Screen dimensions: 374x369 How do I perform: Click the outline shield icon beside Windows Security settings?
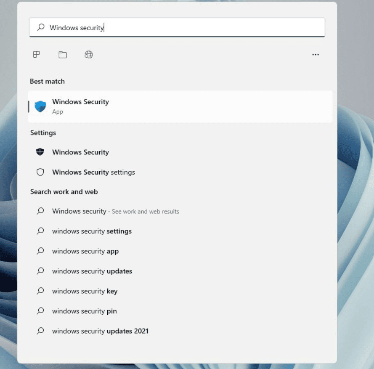pos(40,172)
